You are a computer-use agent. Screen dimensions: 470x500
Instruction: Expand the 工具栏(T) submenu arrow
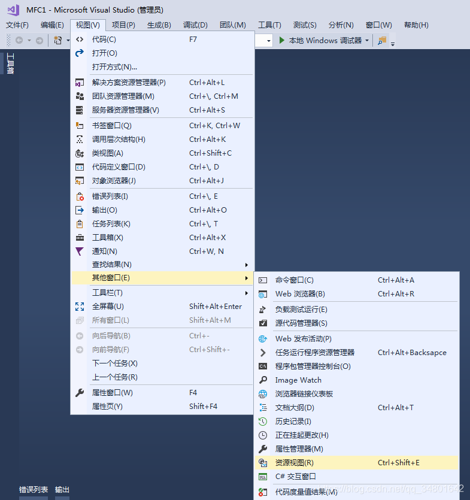[x=247, y=293]
